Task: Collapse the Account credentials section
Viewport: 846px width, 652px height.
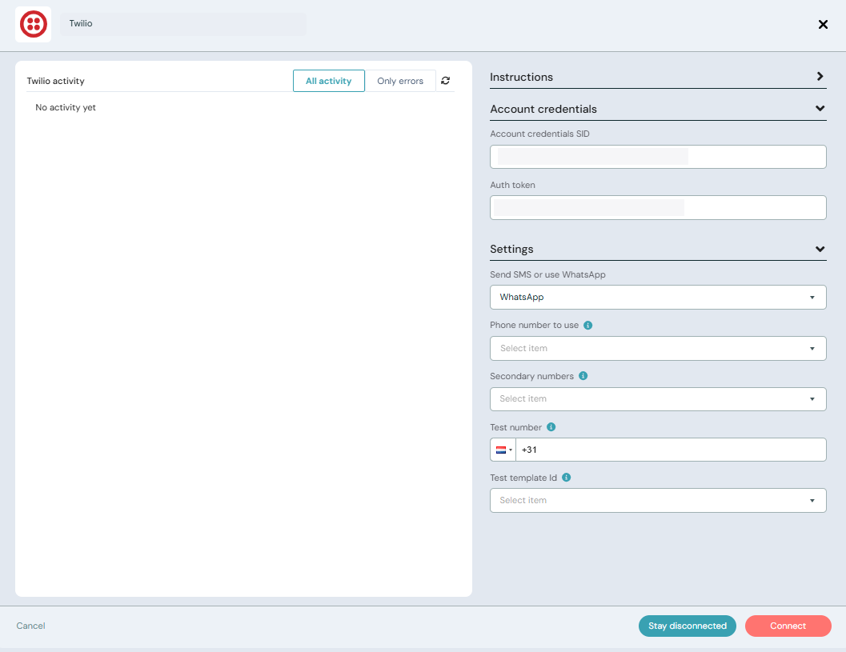Action: [658, 109]
